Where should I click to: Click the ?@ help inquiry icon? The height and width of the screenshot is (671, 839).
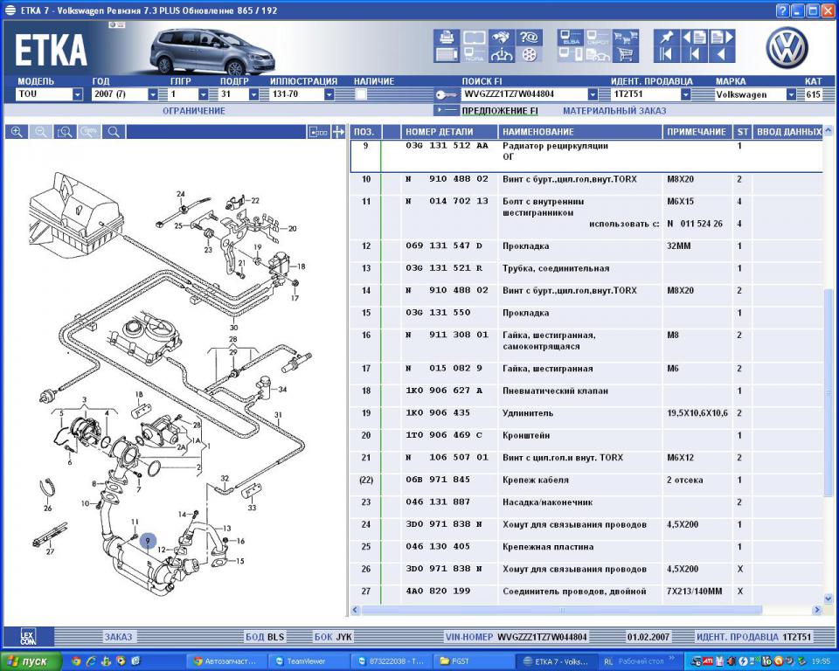click(x=529, y=37)
